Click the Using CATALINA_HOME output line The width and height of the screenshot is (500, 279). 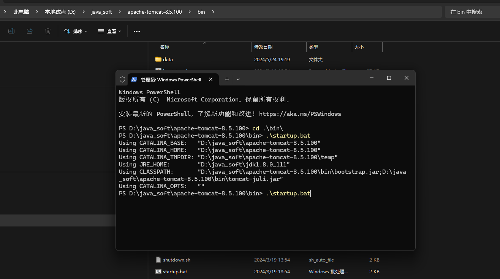(220, 150)
